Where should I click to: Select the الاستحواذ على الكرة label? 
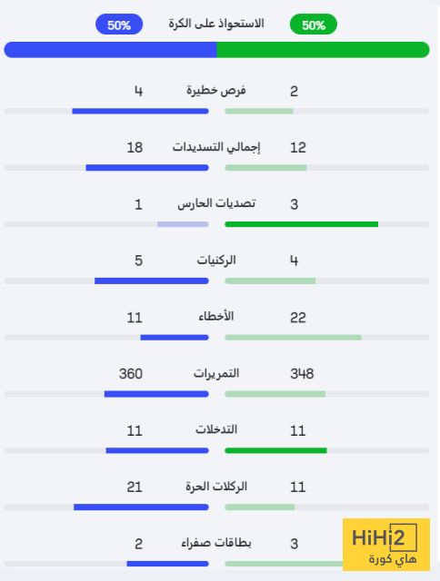(x=216, y=24)
